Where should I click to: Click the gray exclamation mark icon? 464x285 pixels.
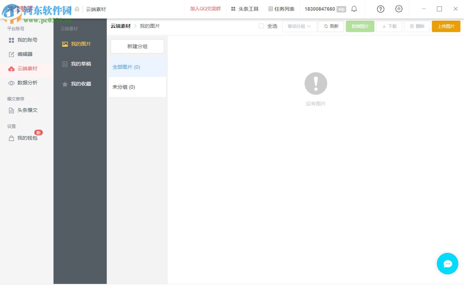click(316, 84)
